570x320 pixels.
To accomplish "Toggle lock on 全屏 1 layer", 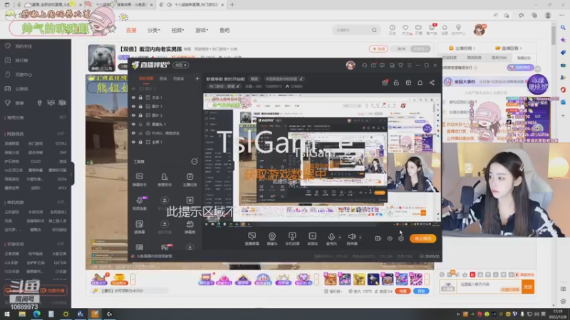I will [140, 142].
